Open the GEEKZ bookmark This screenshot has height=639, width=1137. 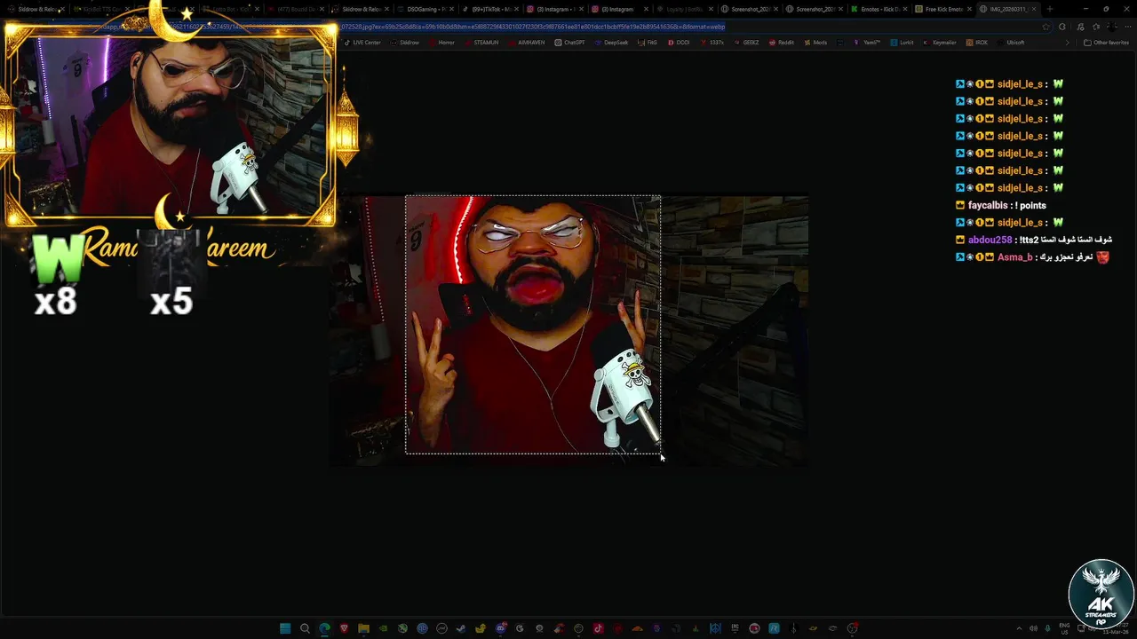coord(747,43)
